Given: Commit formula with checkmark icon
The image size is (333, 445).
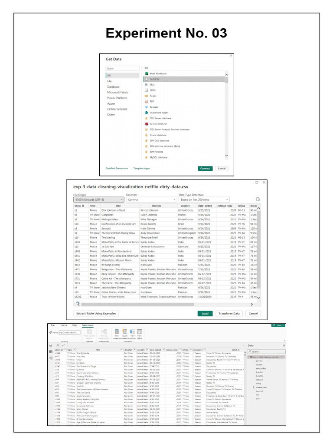Looking at the screenshot, I should coord(63,345).
